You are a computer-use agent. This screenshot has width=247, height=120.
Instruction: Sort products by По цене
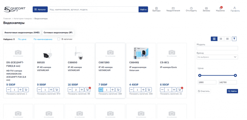(x=22, y=39)
